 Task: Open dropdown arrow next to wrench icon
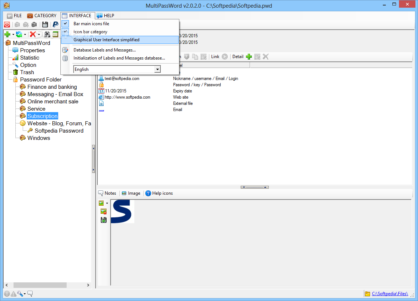(x=25, y=294)
